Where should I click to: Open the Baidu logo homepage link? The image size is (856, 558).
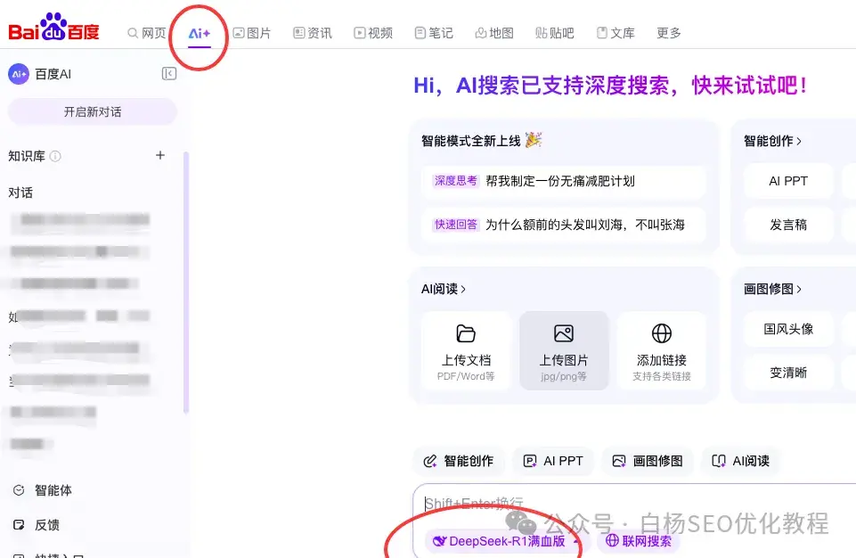[53, 28]
